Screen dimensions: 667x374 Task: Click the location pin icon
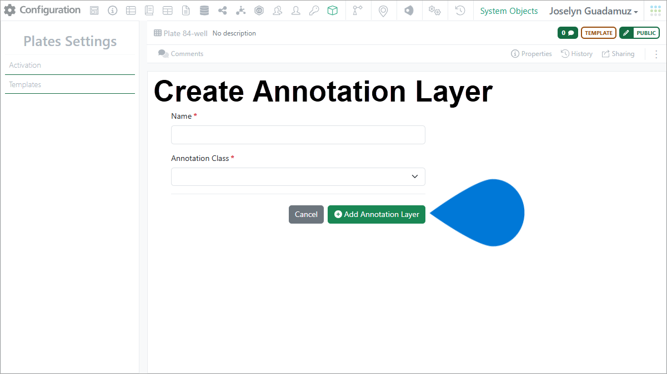pos(383,11)
